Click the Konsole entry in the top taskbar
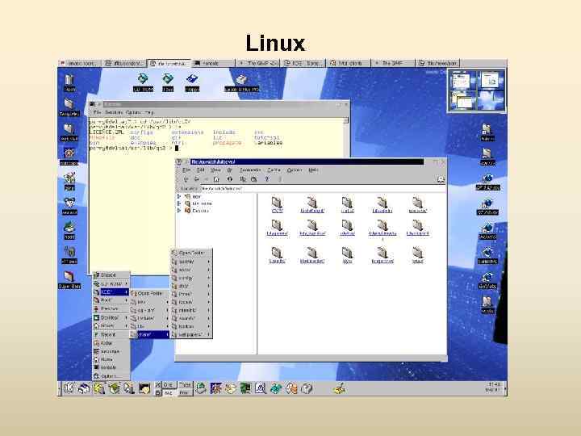The image size is (581, 436). pyautogui.click(x=213, y=64)
